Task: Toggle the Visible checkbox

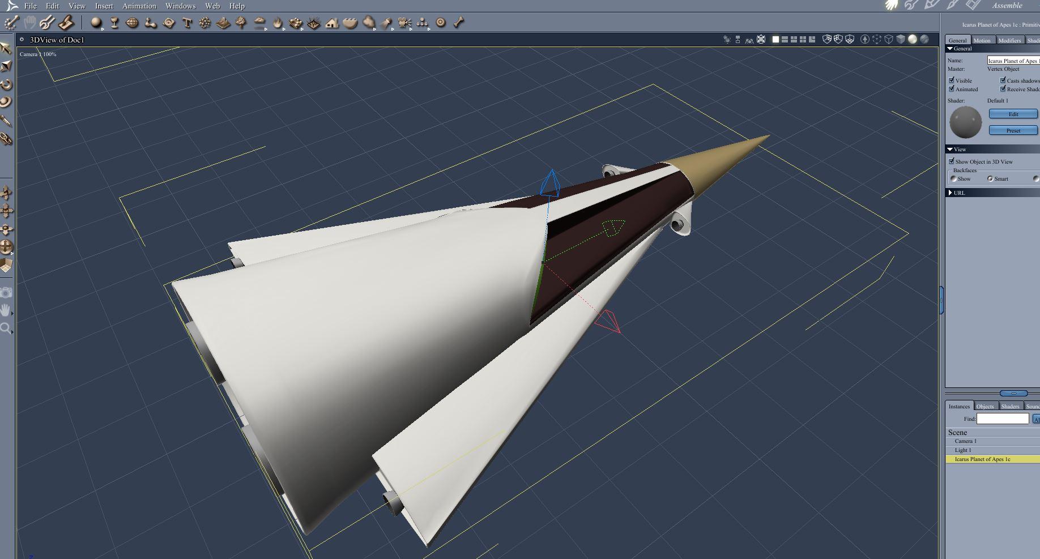Action: [952, 80]
